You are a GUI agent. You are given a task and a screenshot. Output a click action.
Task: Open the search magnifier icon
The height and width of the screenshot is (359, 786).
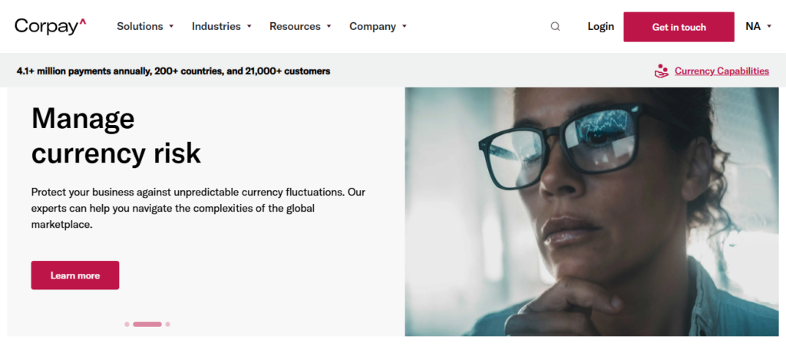tap(555, 27)
